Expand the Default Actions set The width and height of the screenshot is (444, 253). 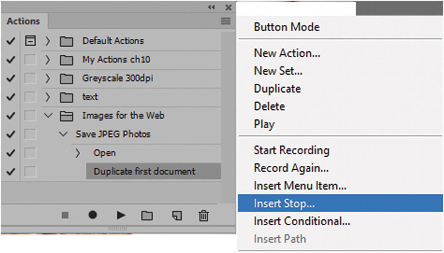tap(48, 41)
